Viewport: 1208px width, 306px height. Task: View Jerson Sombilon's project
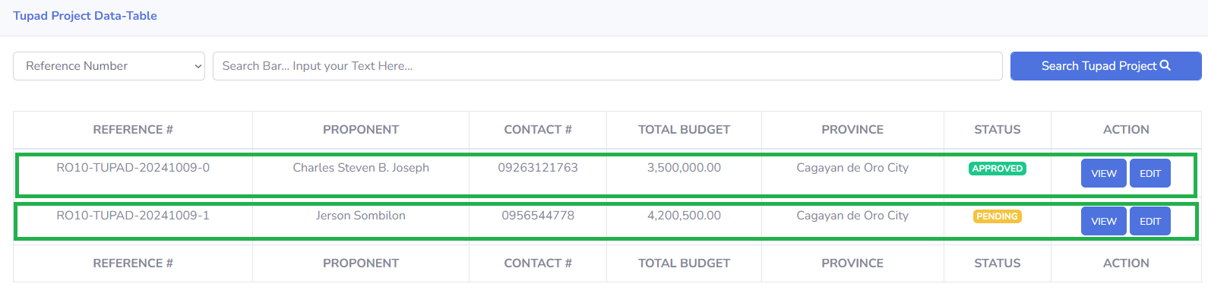point(1103,221)
